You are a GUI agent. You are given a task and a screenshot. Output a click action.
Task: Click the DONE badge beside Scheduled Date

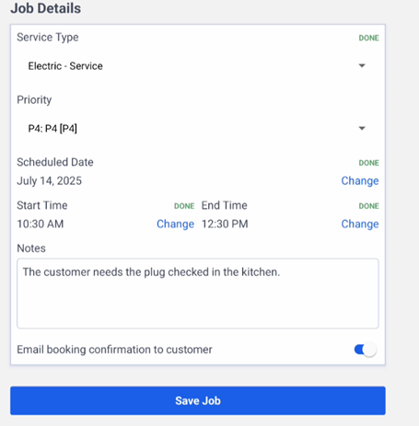click(369, 163)
